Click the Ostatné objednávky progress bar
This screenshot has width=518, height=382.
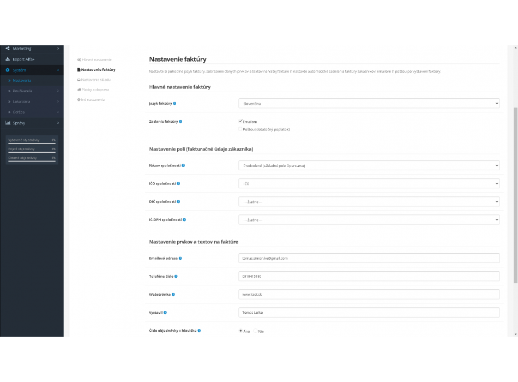coord(32,162)
